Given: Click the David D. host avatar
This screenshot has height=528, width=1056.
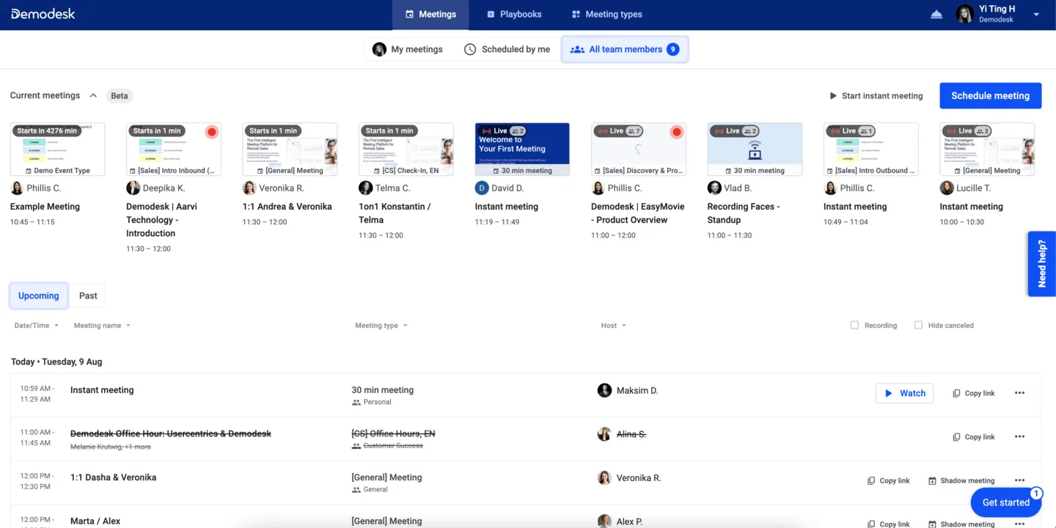Looking at the screenshot, I should point(482,188).
